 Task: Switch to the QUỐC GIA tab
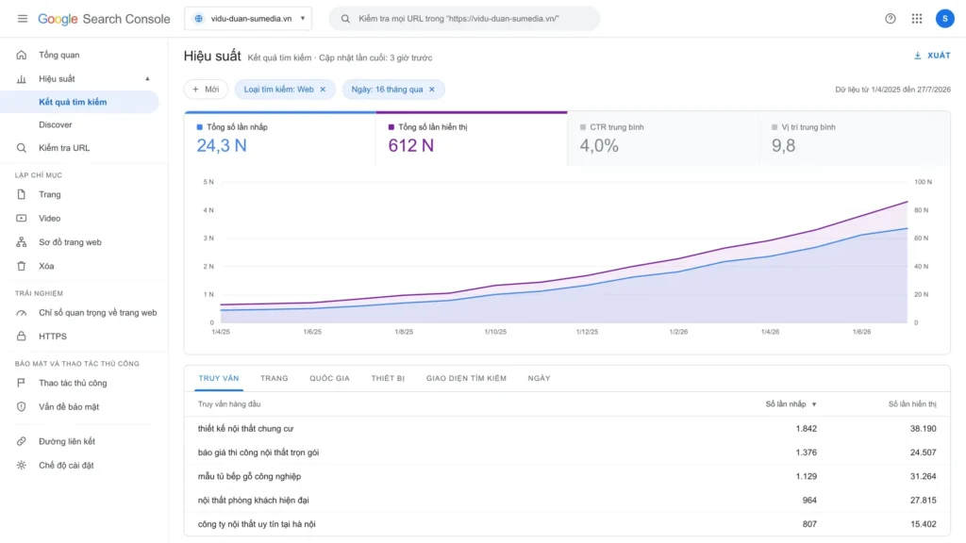[x=329, y=378]
